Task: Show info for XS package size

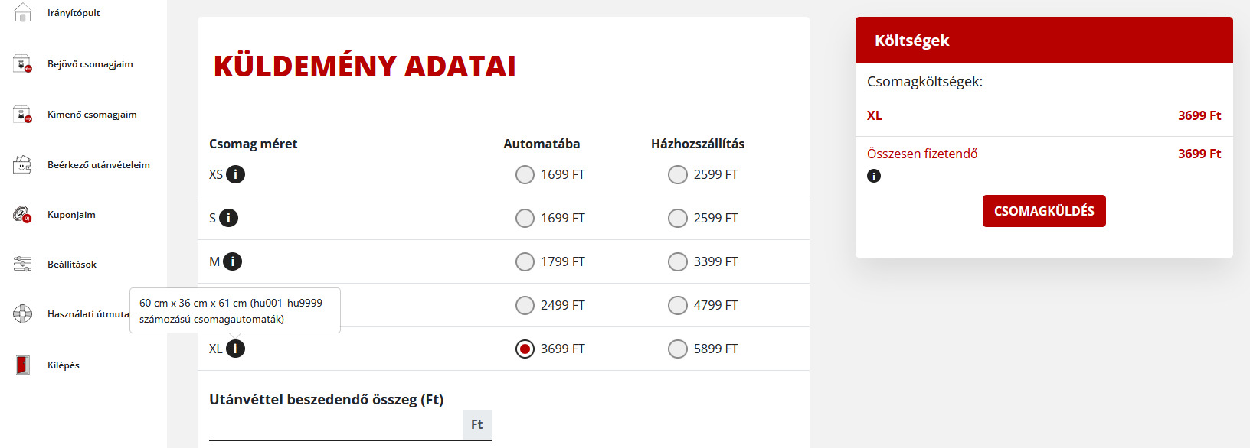Action: click(x=235, y=174)
